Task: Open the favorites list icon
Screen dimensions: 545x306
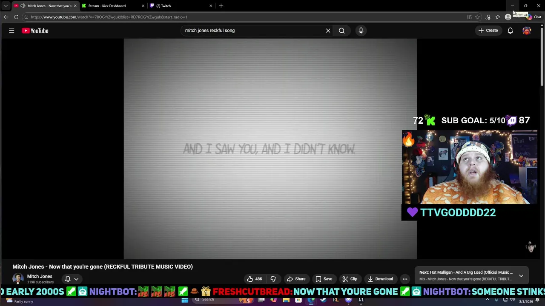Action: point(498,17)
